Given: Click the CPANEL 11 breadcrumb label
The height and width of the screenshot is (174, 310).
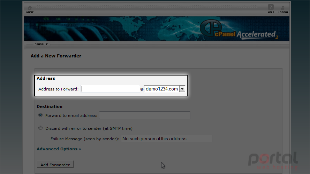Looking at the screenshot, I should tap(41, 45).
